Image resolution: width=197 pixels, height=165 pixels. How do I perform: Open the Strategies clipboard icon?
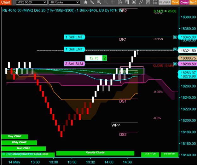pos(148,2)
